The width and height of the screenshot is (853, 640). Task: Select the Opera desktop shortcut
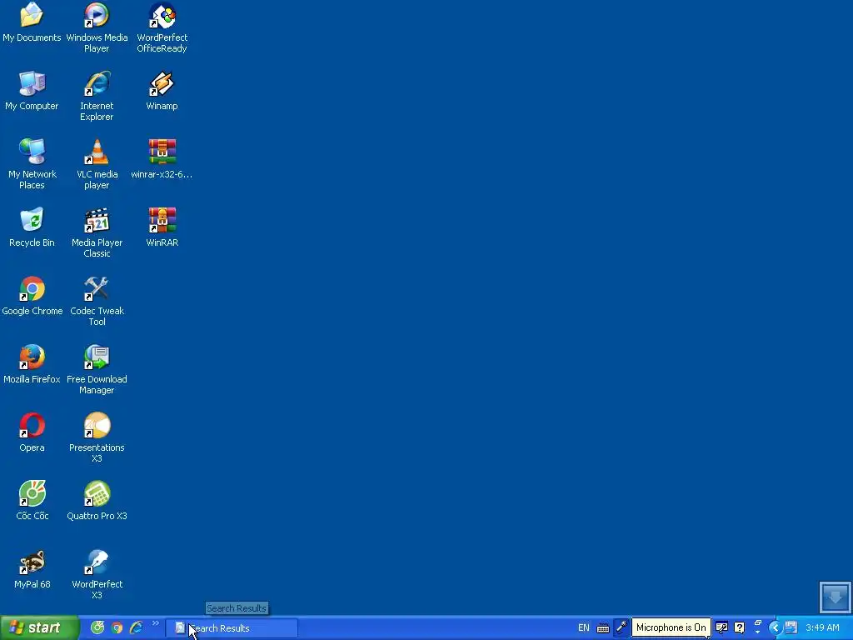32,432
